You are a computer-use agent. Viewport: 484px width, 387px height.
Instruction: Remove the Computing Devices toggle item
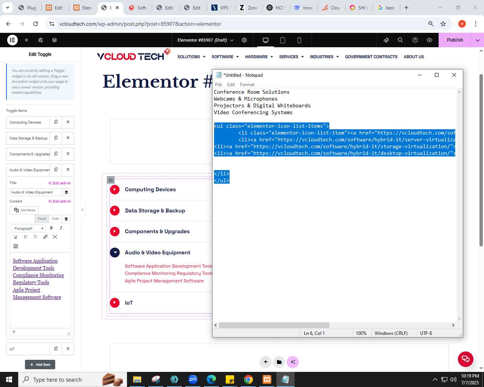[x=68, y=122]
